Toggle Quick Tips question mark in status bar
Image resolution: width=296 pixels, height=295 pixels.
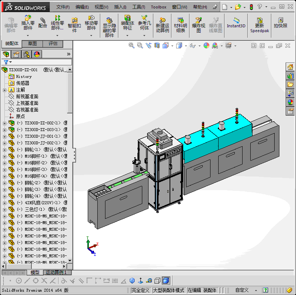(x=266, y=290)
